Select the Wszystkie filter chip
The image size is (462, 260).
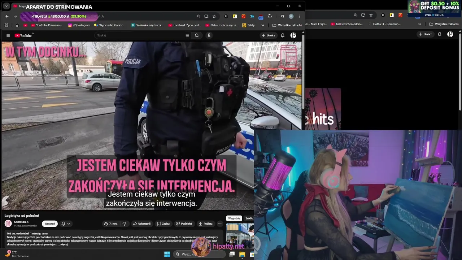click(x=234, y=218)
